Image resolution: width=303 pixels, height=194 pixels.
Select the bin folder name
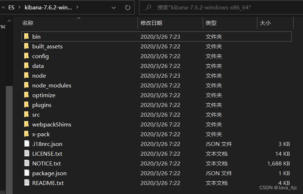coord(36,36)
